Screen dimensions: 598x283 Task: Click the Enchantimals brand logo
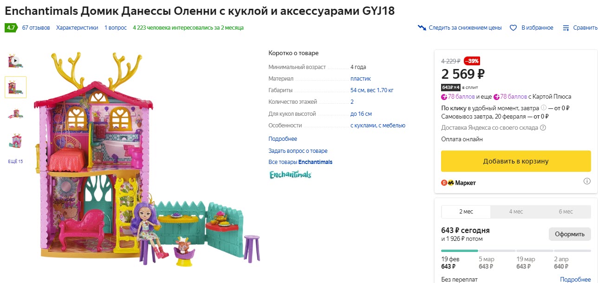(290, 175)
